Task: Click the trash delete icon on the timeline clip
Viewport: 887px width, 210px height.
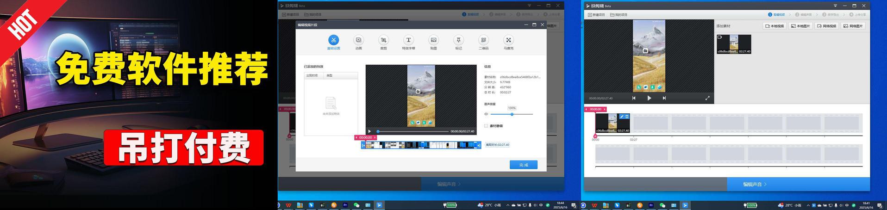Action: pyautogui.click(x=627, y=117)
